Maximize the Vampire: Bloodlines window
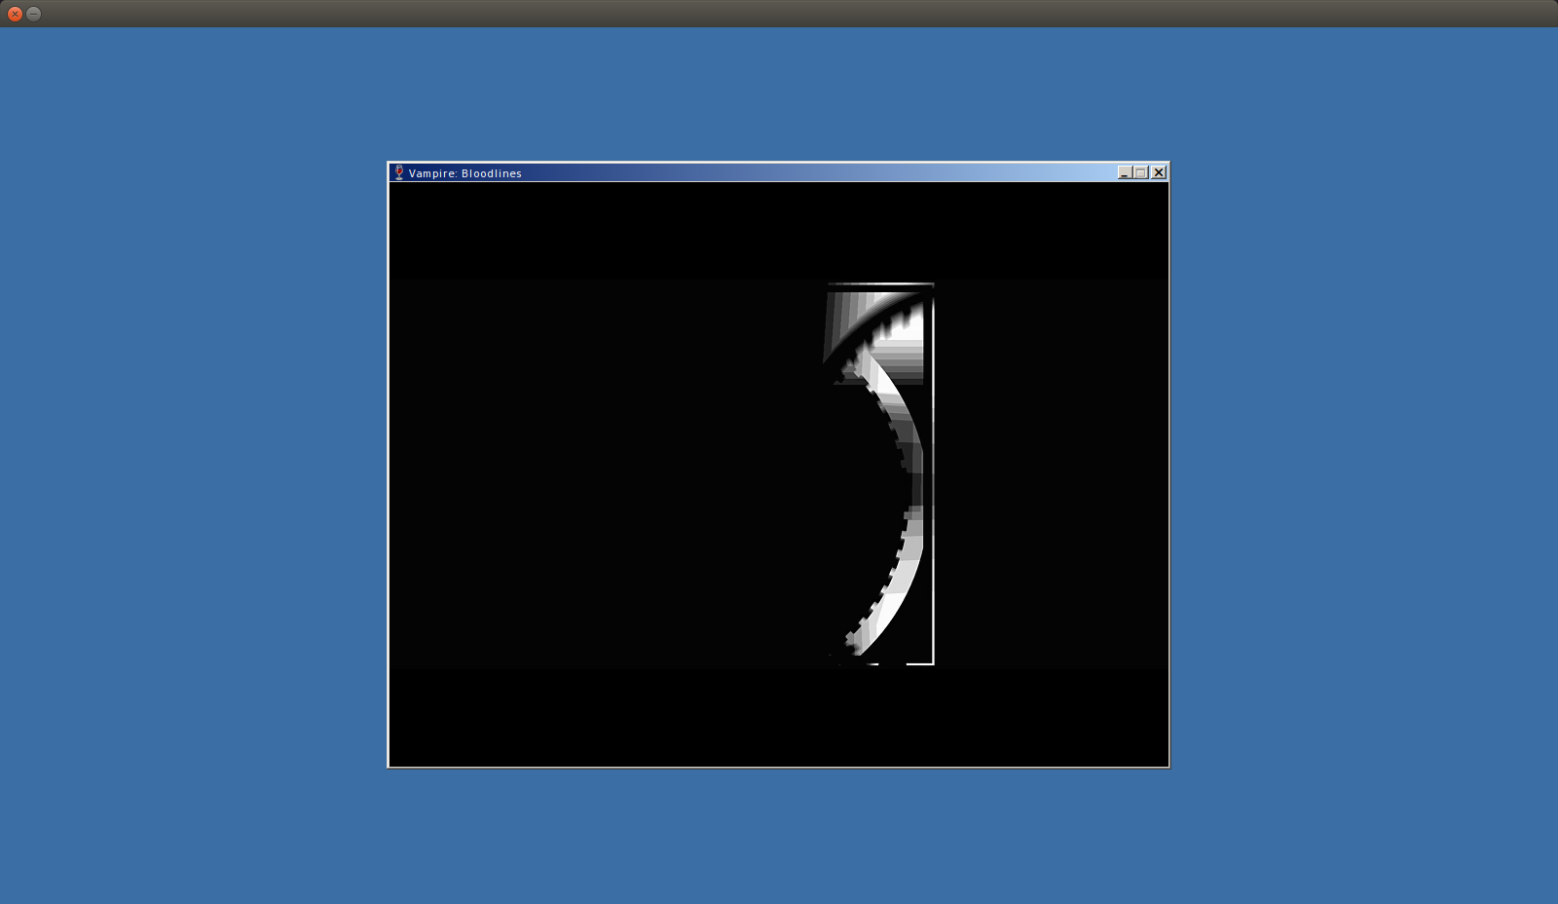Screen dimensions: 1558x904 [x=1141, y=172]
